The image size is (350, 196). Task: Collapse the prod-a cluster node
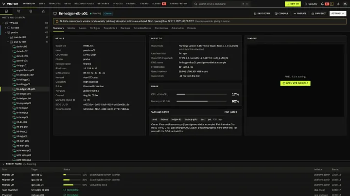point(5,32)
